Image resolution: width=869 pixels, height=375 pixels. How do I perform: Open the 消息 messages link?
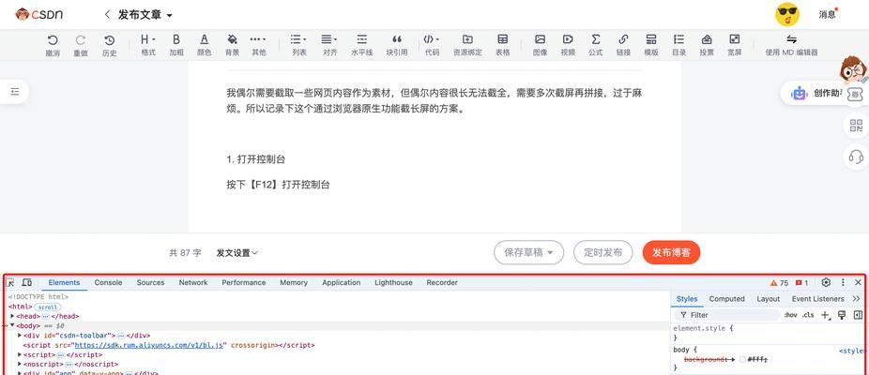[x=827, y=15]
